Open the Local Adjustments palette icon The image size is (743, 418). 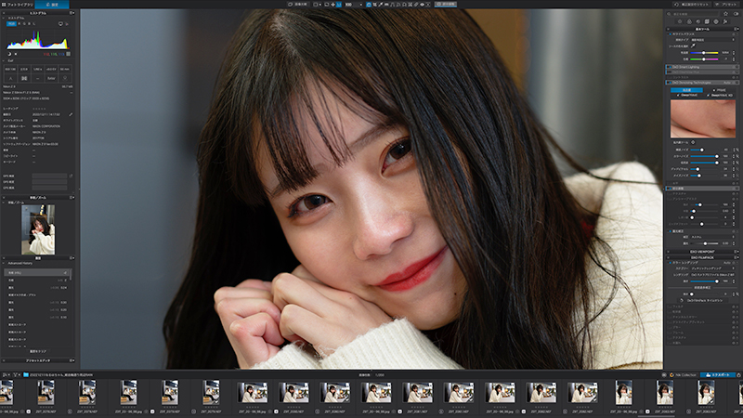(716, 21)
